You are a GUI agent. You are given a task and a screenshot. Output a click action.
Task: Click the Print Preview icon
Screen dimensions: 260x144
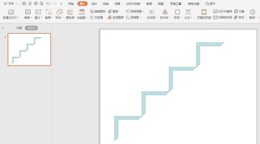(42, 3)
